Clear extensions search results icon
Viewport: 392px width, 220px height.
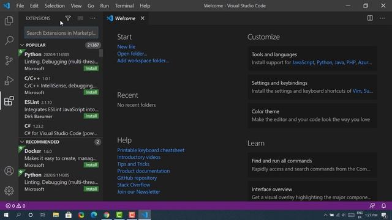click(x=80, y=18)
